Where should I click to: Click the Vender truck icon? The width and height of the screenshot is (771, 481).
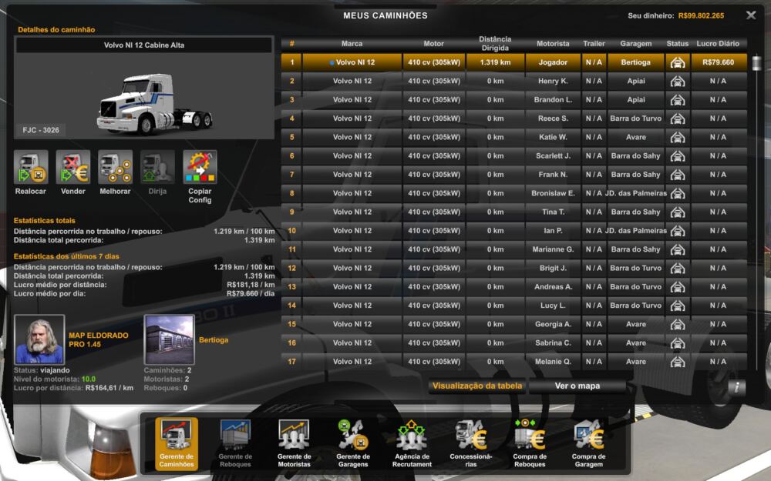[x=73, y=167]
